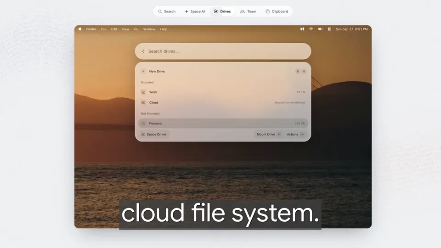Select the Drives tab
Screen dimensions: 441x248
[222, 11]
